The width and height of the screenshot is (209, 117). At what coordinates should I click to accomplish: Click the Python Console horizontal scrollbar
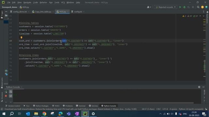[103, 103]
